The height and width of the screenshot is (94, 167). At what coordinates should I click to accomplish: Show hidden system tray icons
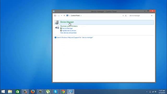coord(147,92)
